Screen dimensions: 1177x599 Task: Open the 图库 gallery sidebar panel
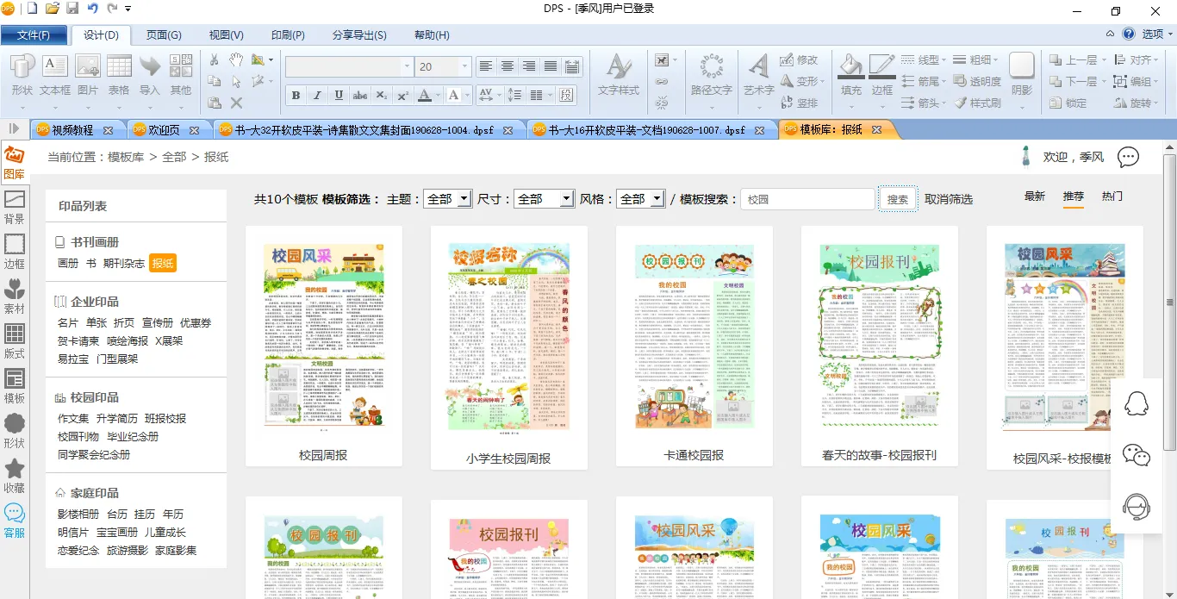14,162
